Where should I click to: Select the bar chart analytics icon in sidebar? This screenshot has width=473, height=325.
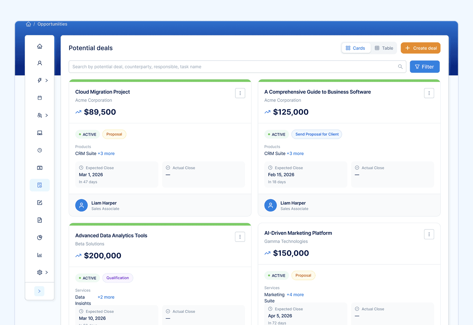click(x=40, y=254)
